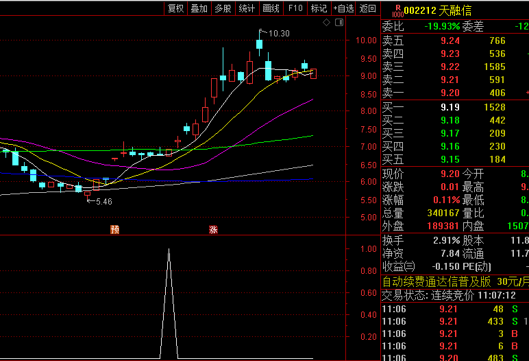This screenshot has width=529, height=361.
Task: Click 收益(三) value -0.150
Action: [x=445, y=267]
